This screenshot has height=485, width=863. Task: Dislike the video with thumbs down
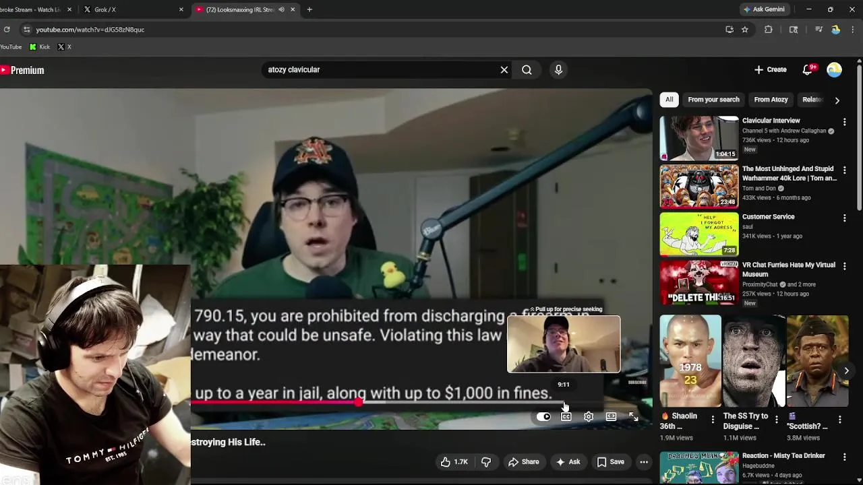tap(486, 462)
